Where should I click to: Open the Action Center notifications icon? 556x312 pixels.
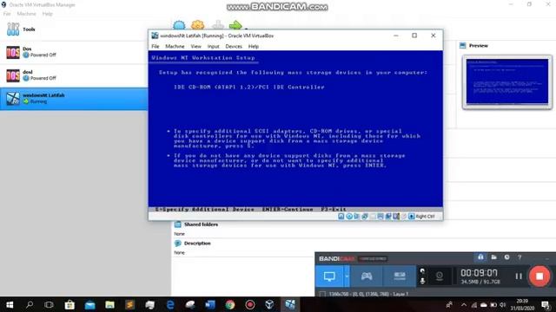click(546, 304)
